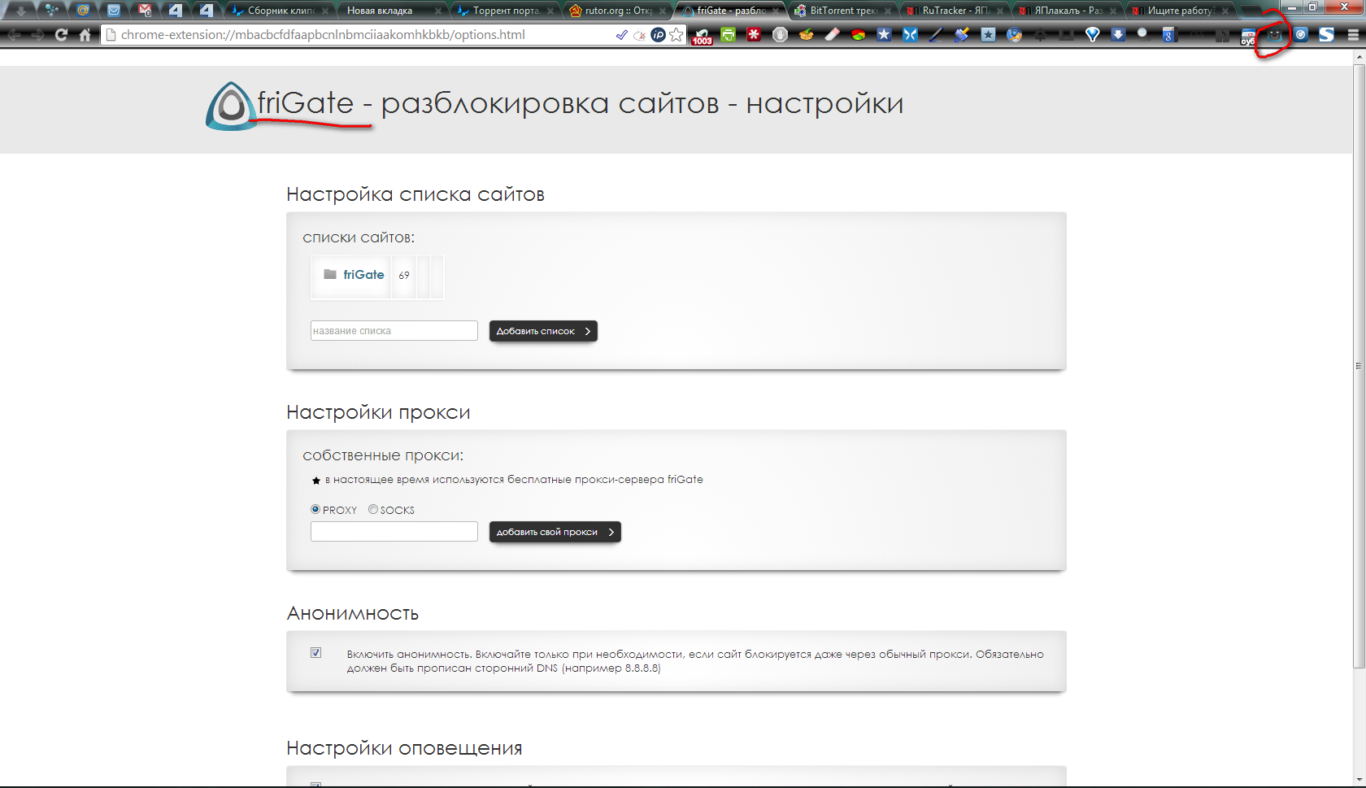Switch to the 'Сборник клипс' tab
This screenshot has width=1366, height=788.
pyautogui.click(x=280, y=11)
